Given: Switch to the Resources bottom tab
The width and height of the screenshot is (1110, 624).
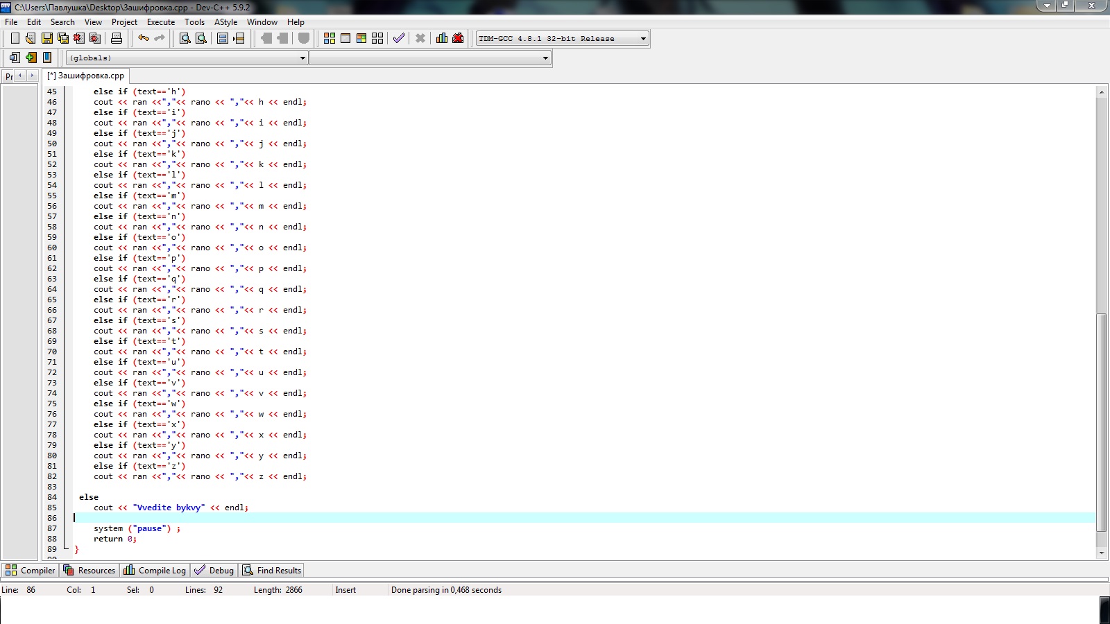Looking at the screenshot, I should point(89,571).
